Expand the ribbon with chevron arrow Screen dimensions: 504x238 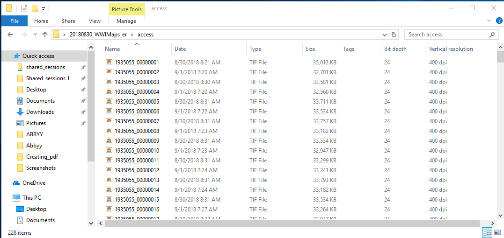tap(489, 21)
